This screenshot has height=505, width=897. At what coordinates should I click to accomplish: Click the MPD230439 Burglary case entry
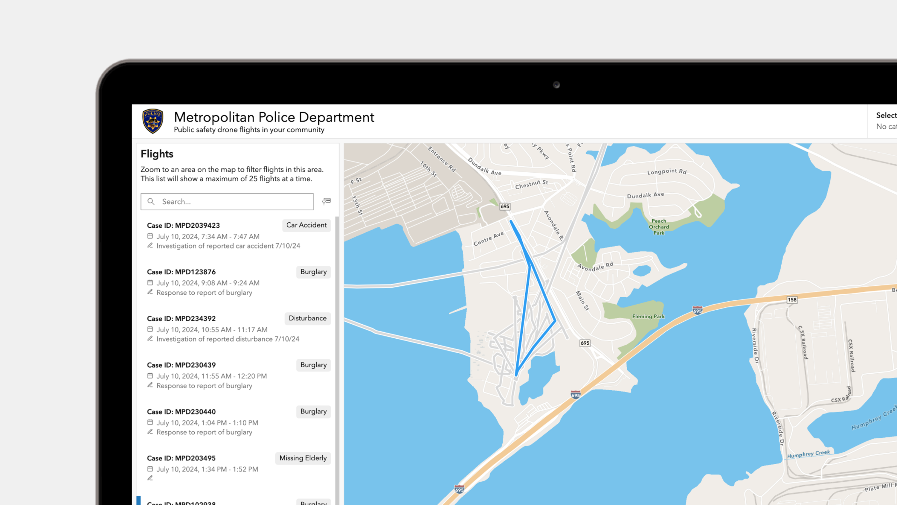pyautogui.click(x=237, y=375)
